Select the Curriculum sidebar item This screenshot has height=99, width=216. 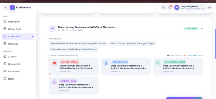[x=18, y=37]
